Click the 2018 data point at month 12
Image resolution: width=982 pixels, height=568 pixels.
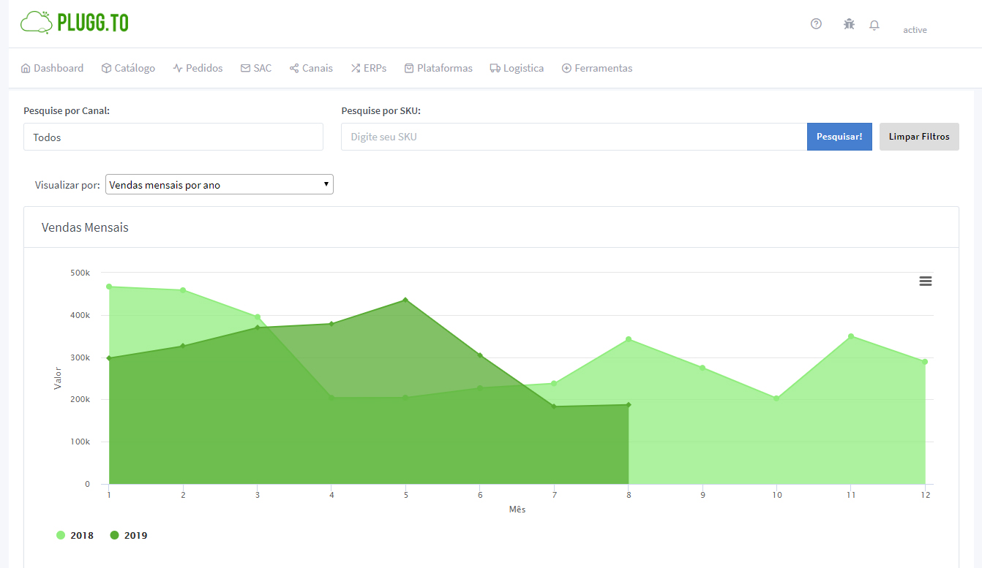pyautogui.click(x=925, y=362)
